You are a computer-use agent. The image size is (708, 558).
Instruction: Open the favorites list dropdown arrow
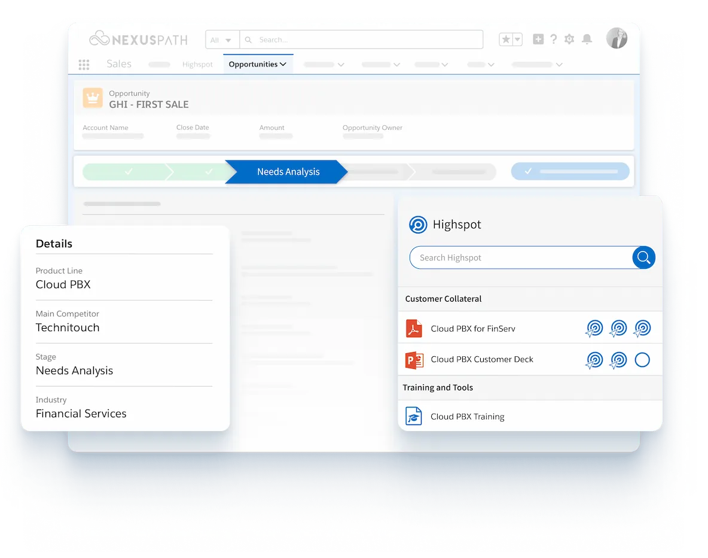517,40
